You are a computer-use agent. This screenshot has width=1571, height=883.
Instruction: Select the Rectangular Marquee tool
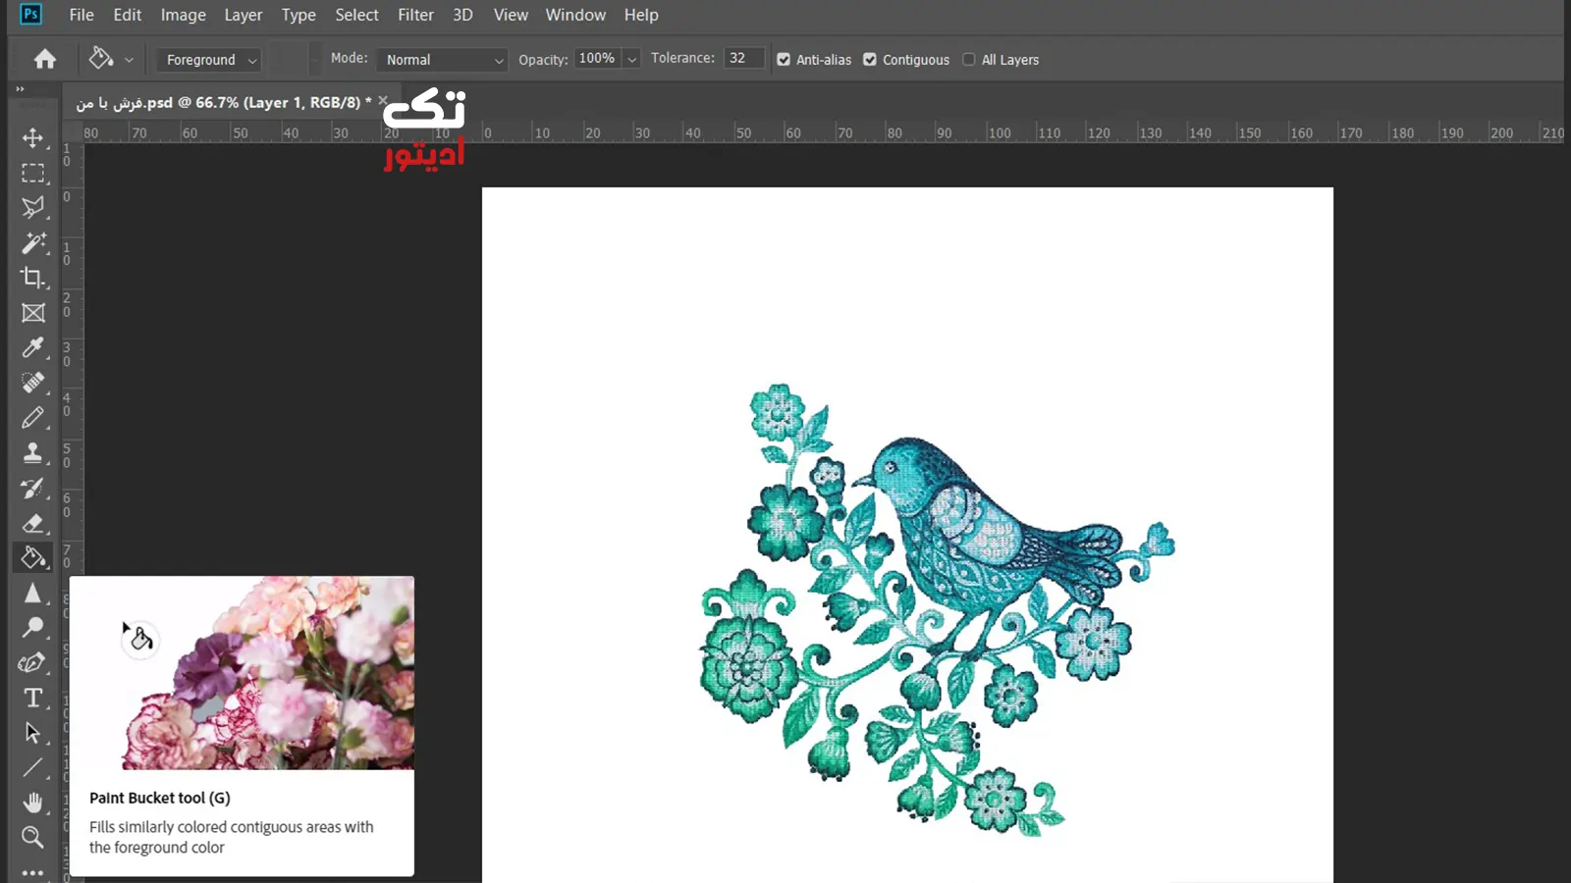[x=32, y=173]
